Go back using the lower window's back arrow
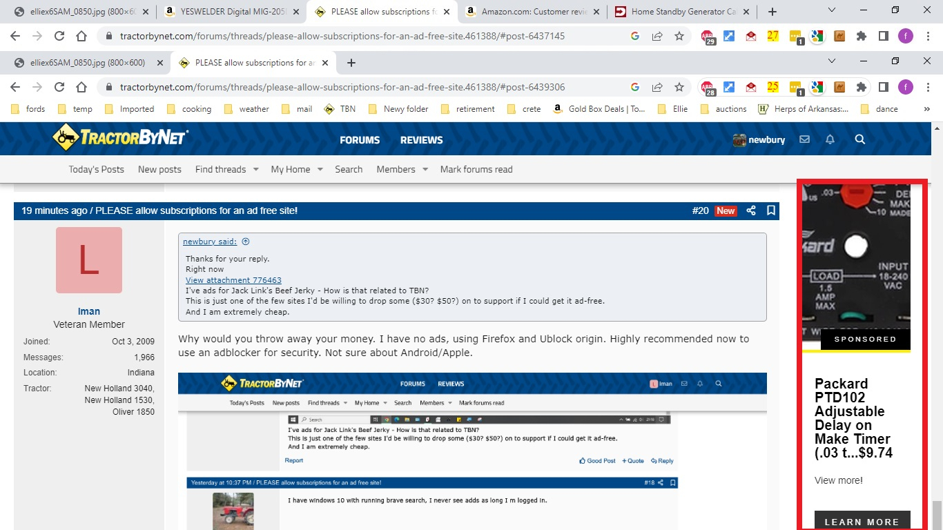 coord(15,87)
